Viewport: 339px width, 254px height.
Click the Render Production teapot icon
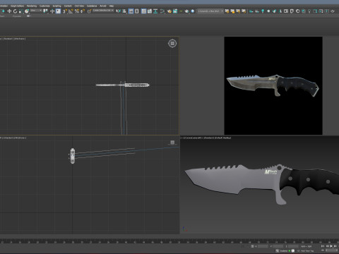(x=187, y=11)
